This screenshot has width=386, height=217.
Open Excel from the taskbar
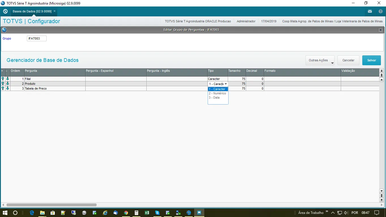[x=147, y=212]
